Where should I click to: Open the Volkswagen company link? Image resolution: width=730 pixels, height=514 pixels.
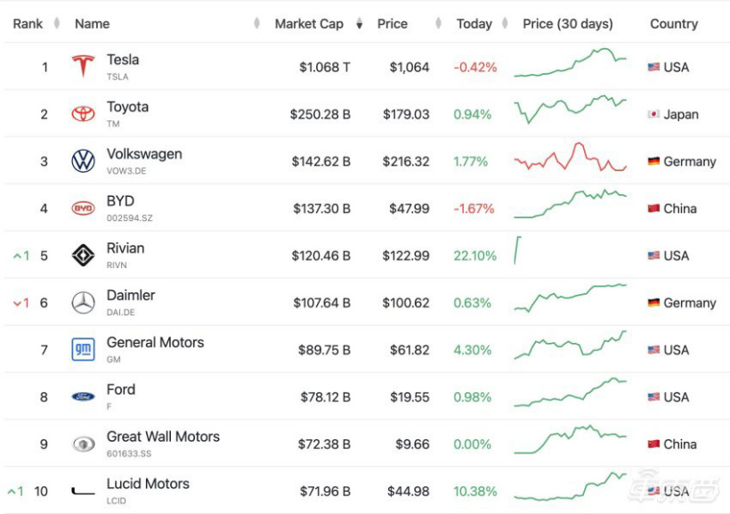point(144,154)
